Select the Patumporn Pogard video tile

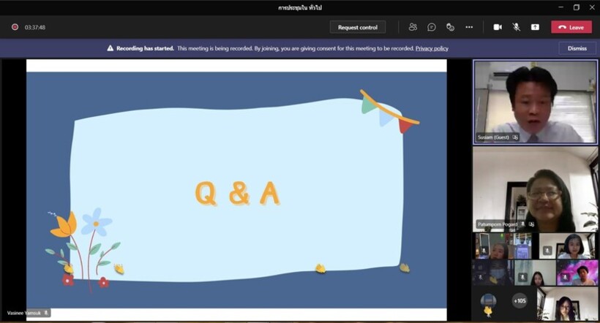click(x=535, y=189)
